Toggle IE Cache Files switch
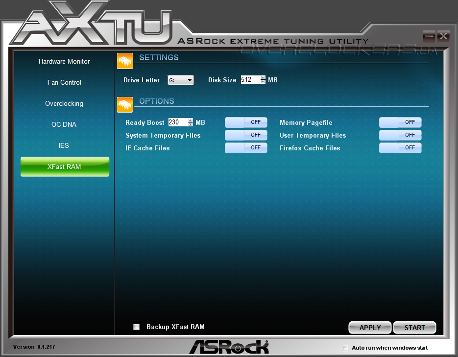458x357 pixels. pyautogui.click(x=246, y=148)
